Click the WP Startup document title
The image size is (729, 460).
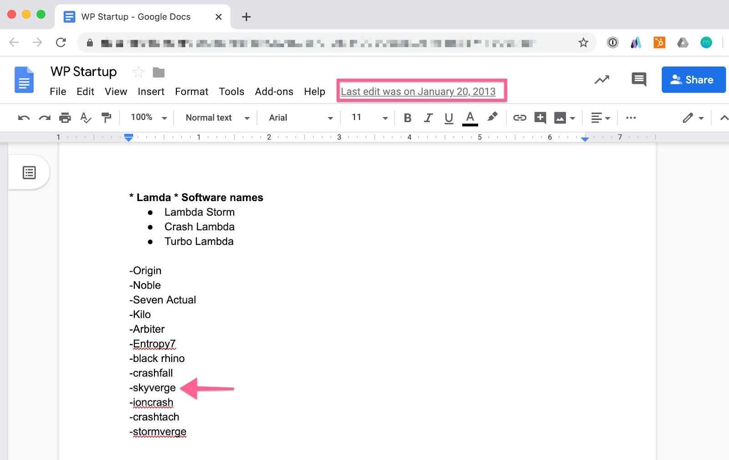84,72
